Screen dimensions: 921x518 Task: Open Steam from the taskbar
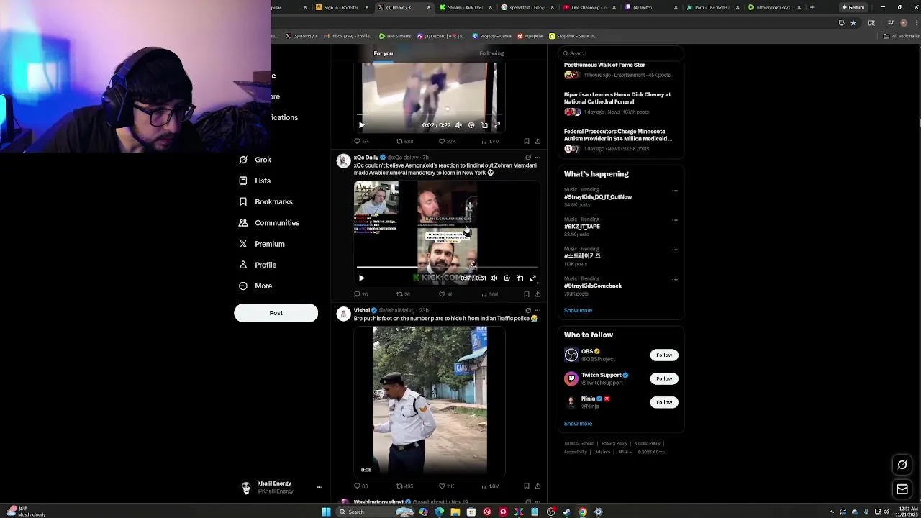pos(566,512)
